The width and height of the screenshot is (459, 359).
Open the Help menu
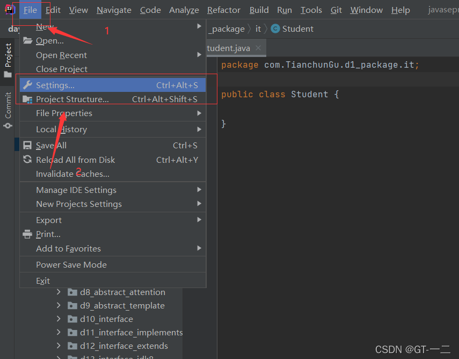click(400, 10)
